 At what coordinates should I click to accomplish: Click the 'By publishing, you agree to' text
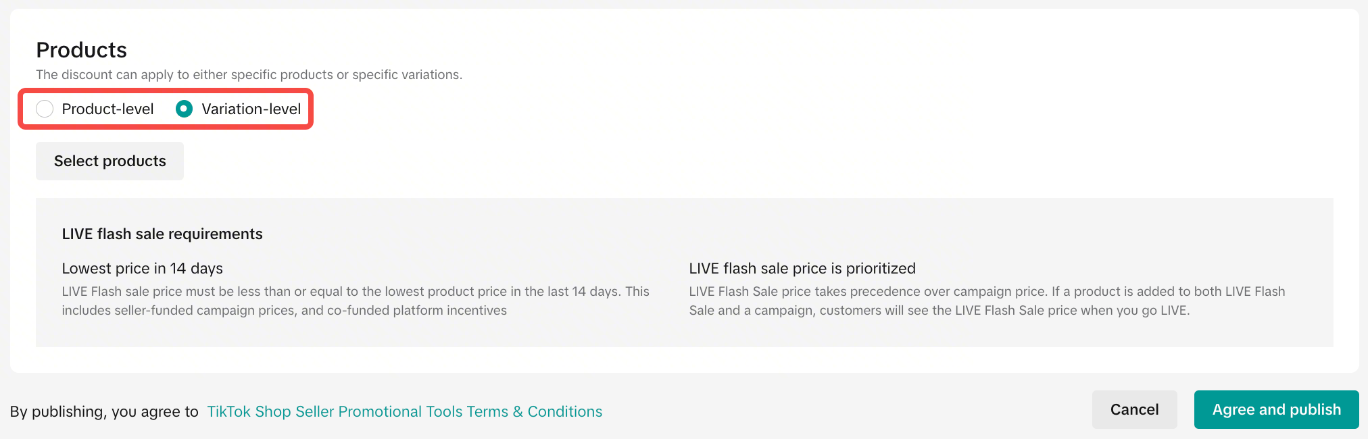[104, 411]
